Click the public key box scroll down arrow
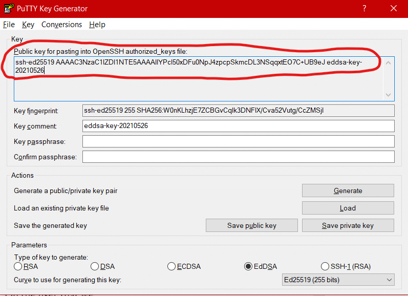This screenshot has height=296, width=408. pos(388,95)
